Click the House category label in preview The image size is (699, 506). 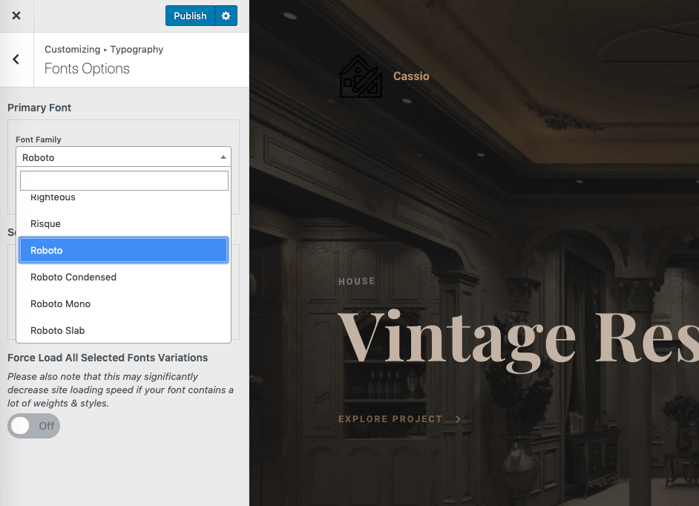(x=357, y=282)
